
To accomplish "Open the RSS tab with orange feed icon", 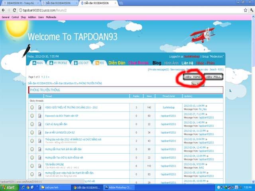I will [x=100, y=63].
